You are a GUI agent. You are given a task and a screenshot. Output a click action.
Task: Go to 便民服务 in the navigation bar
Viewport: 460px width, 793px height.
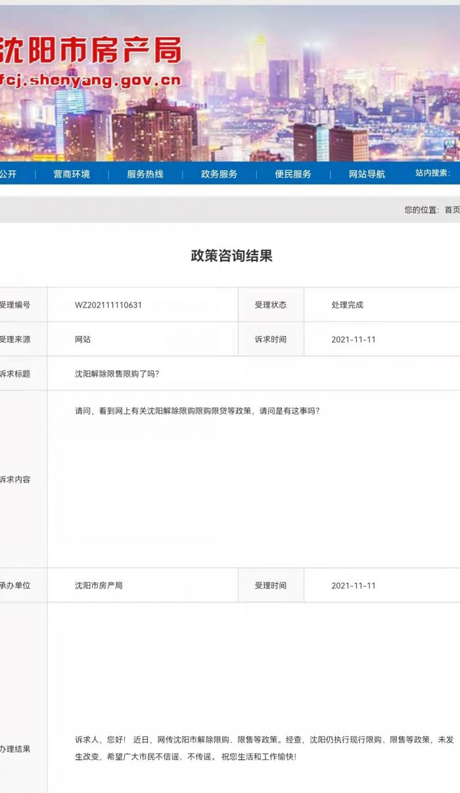pyautogui.click(x=293, y=174)
